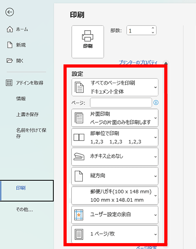Click the 1 ページ/枚 page icon
This screenshot has width=196, height=249.
(79, 234)
